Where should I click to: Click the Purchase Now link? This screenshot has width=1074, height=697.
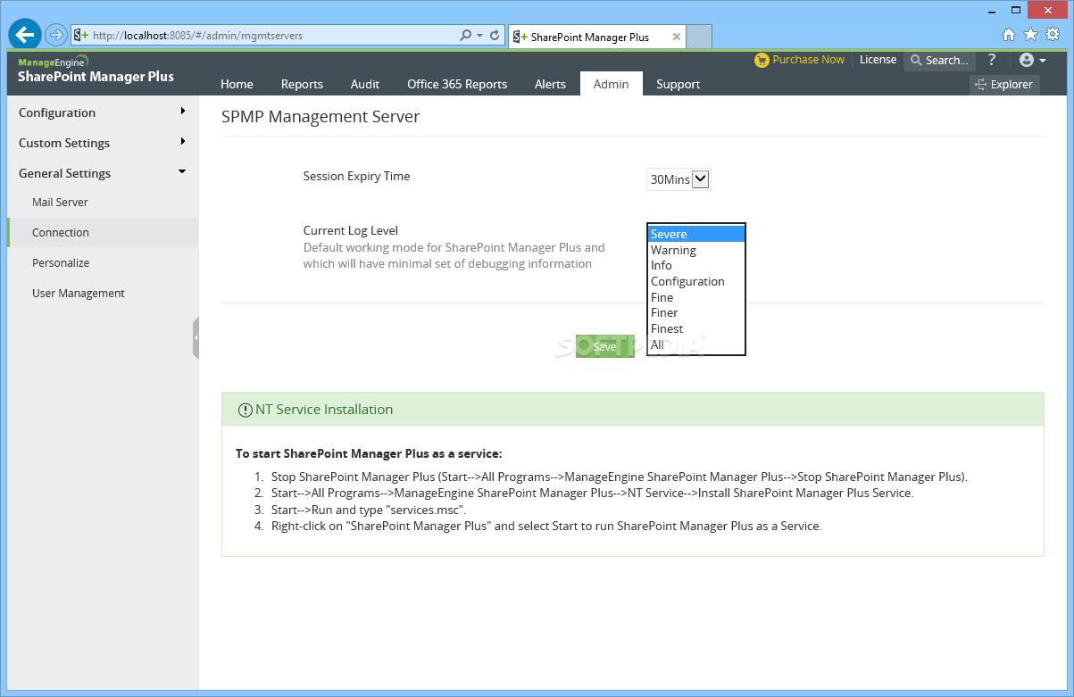point(808,60)
